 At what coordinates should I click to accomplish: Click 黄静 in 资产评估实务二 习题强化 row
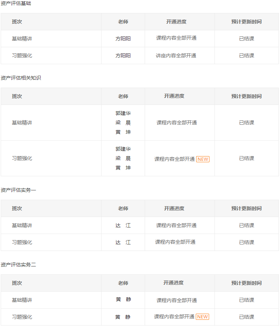(x=123, y=317)
